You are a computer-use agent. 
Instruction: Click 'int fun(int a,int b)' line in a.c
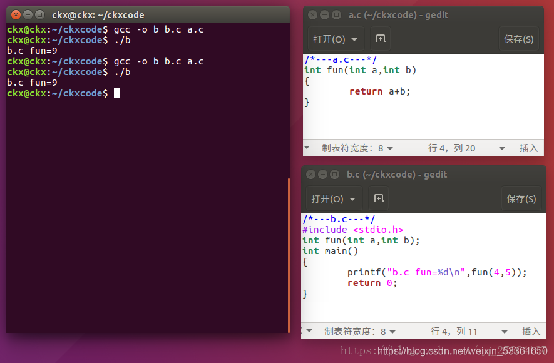tap(361, 70)
